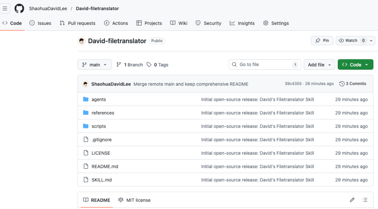378x209 pixels.
Task: Switch to the Issues tab
Action: click(x=41, y=23)
